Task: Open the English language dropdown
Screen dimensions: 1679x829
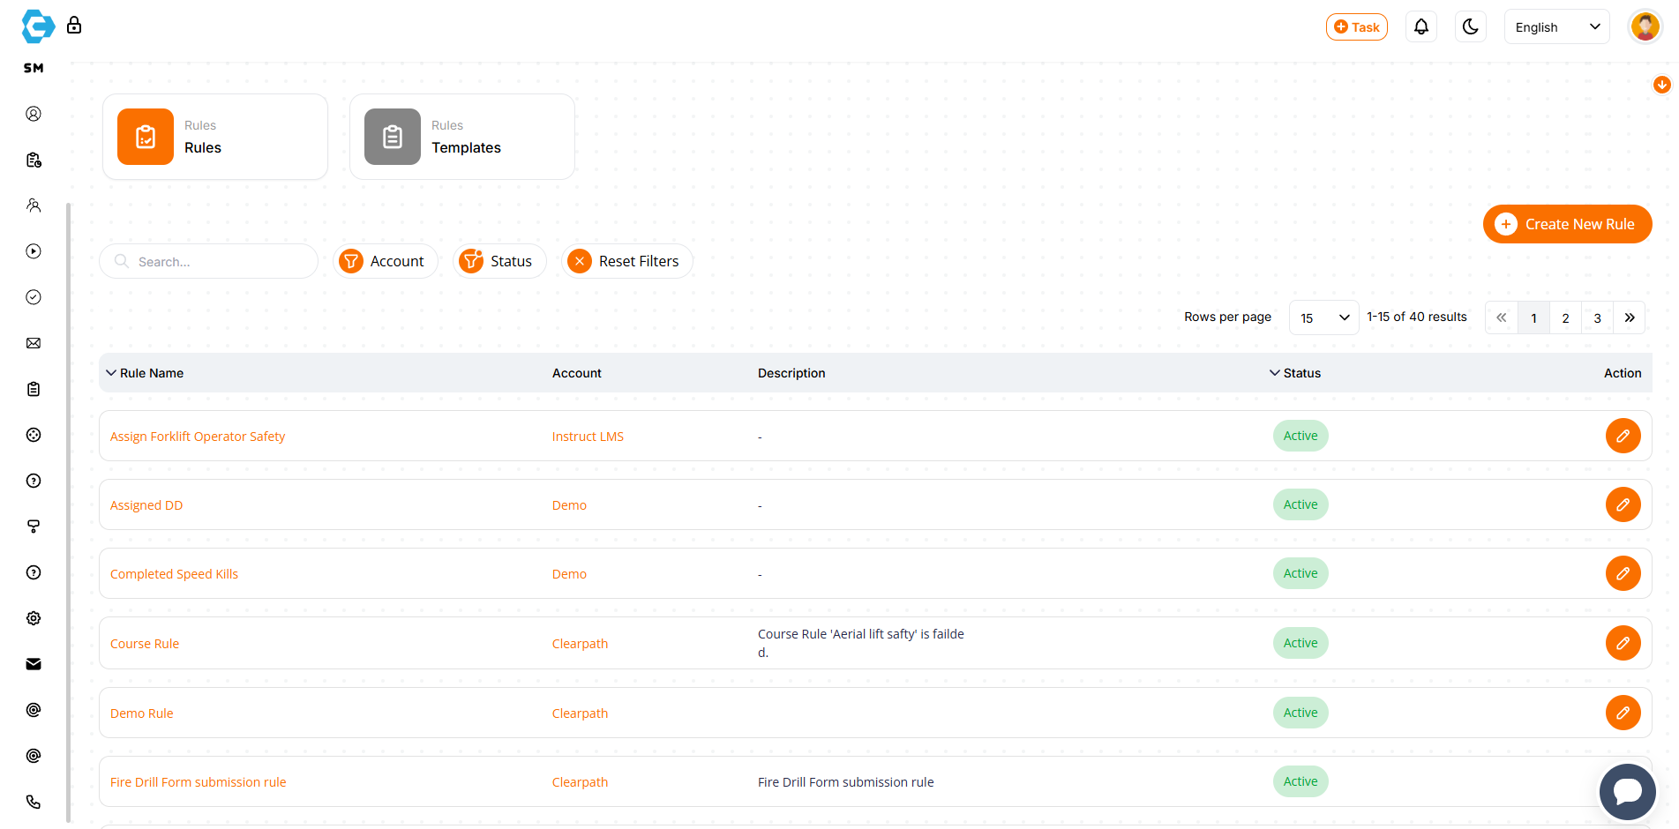Action: point(1556,27)
